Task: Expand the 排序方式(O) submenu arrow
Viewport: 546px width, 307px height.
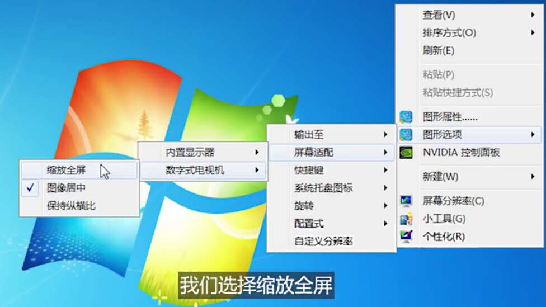Action: [533, 33]
